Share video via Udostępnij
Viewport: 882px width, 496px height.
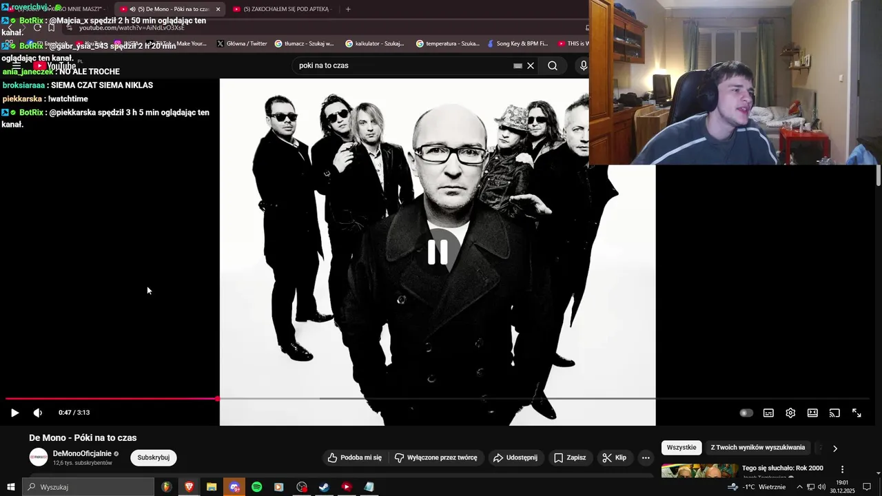pos(515,457)
